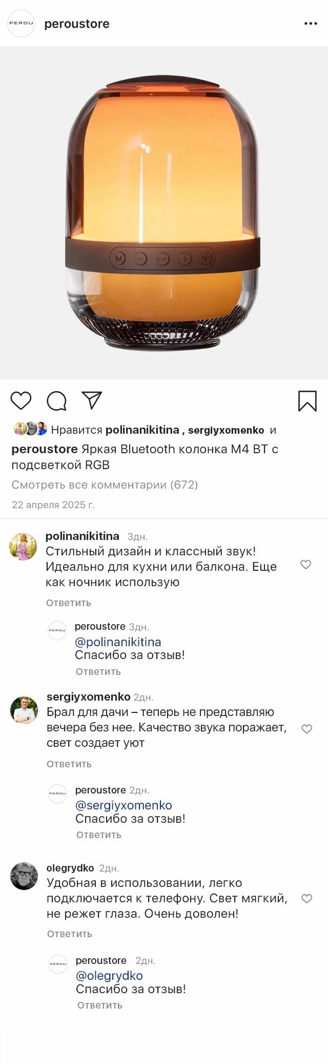Click the liked-by avatars cluster

tap(30, 429)
